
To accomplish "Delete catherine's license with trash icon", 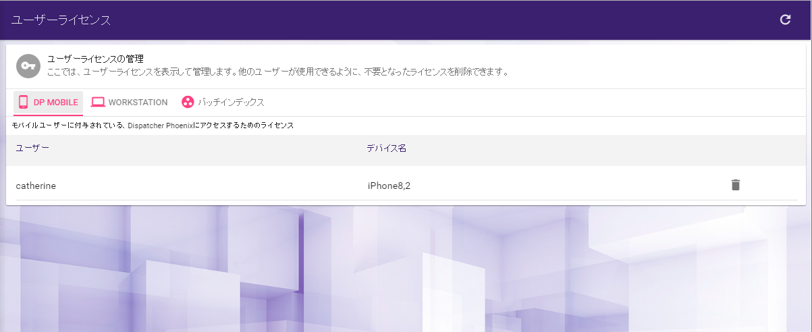I will point(736,185).
